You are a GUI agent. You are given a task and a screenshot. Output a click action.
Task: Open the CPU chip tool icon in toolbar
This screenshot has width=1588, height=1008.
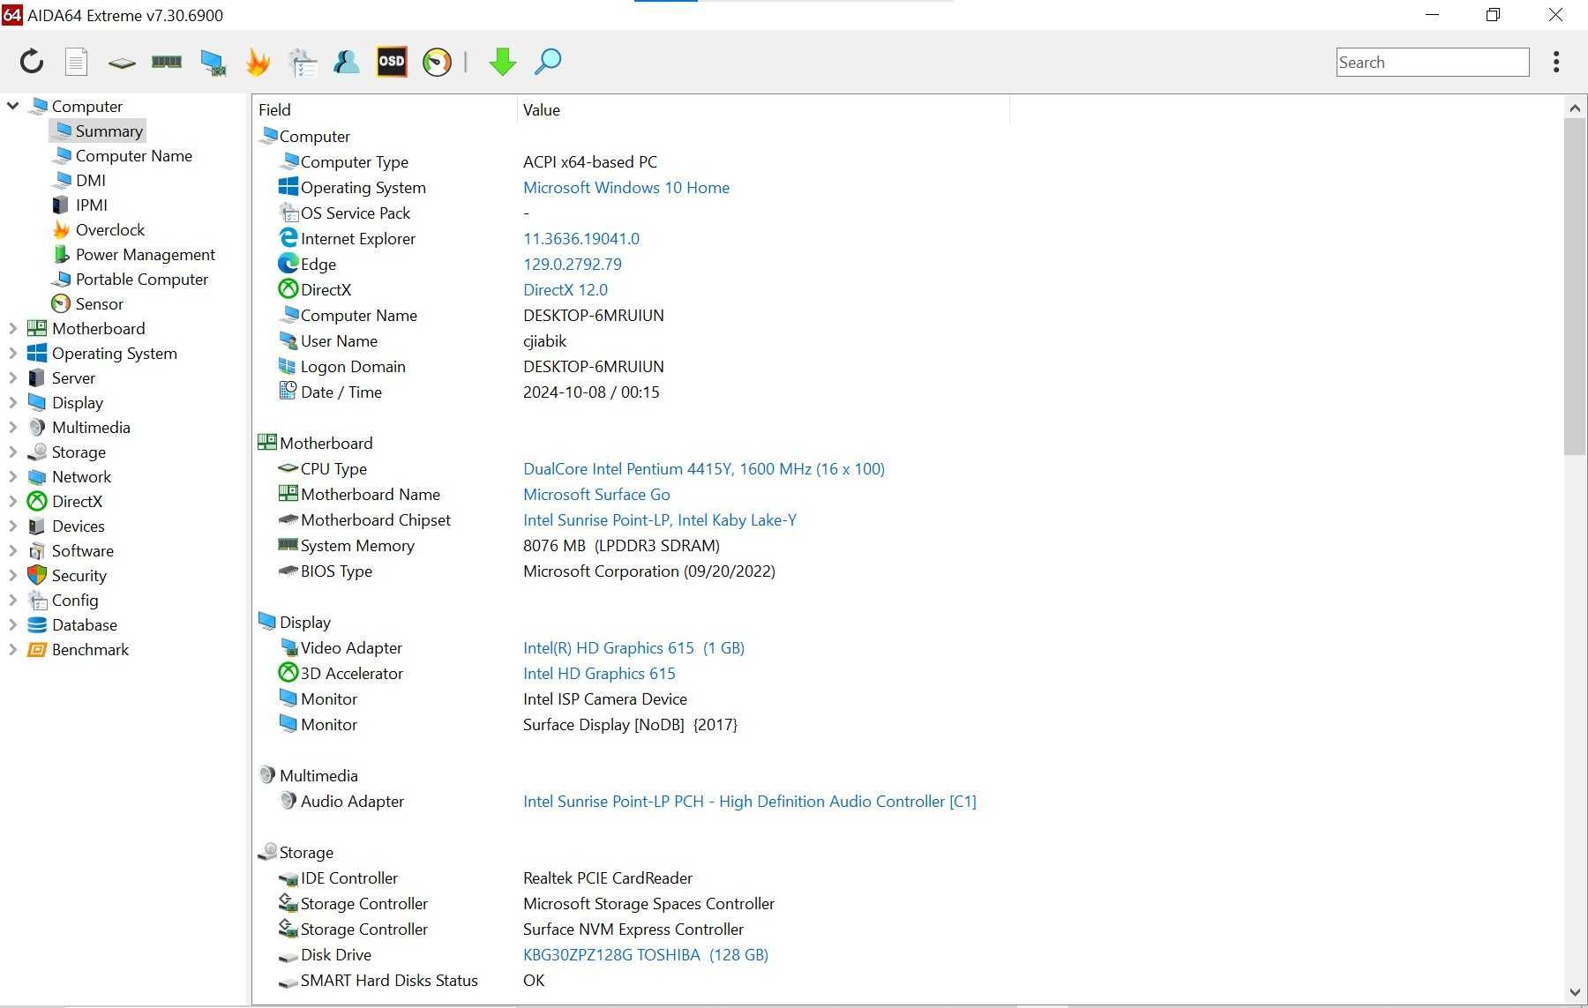(x=122, y=63)
